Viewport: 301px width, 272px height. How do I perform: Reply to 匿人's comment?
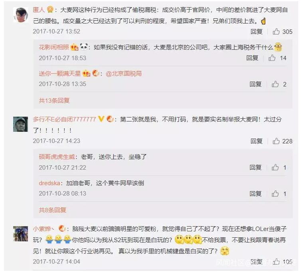point(256,31)
